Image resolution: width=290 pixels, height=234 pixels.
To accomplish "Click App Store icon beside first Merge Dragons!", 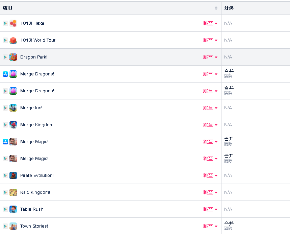I will pos(5,74).
